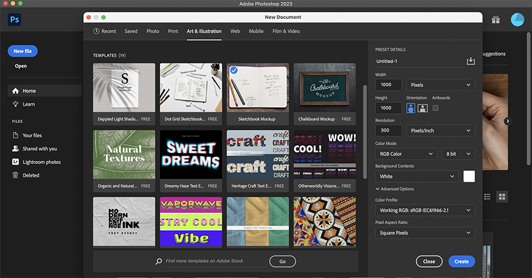Click the search magnifier icon for Adobe Stock
The image size is (532, 278).
point(158,261)
